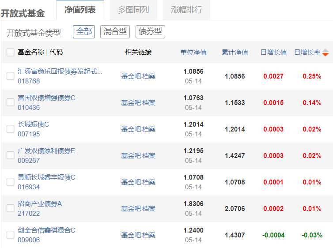Select the checkbox for 招商产业债券A

11,208
